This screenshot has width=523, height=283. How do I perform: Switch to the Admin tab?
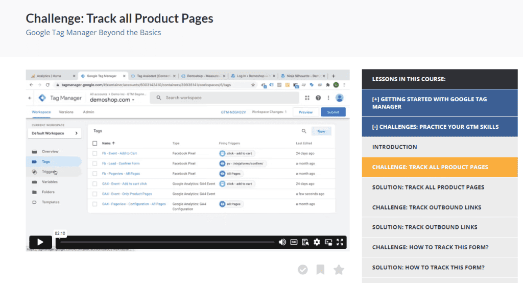click(88, 112)
